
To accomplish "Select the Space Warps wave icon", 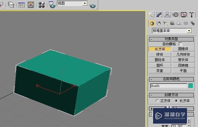I will click(x=186, y=23).
